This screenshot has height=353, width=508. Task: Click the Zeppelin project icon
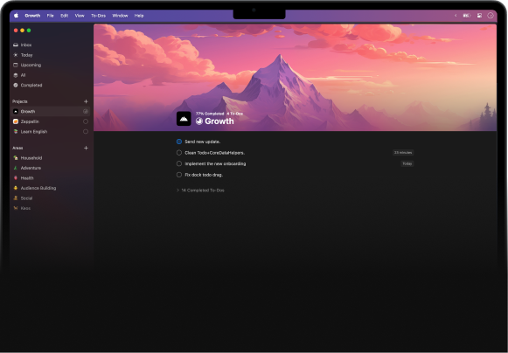click(16, 121)
